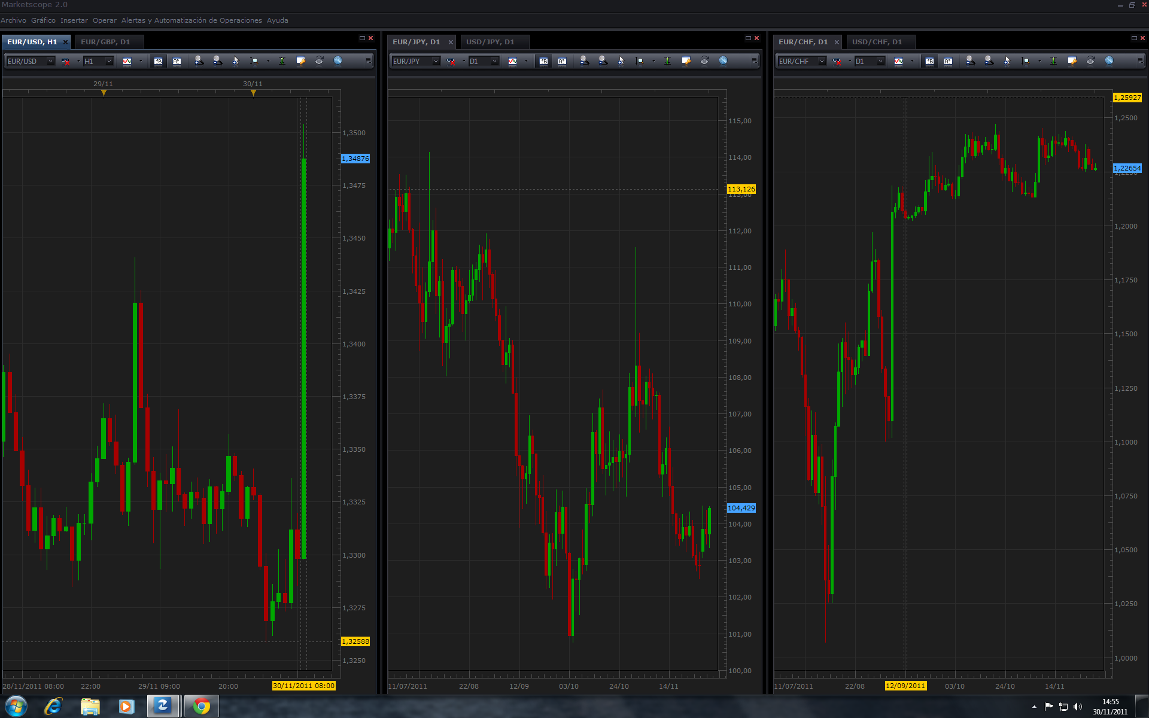Open Google Chrome from the taskbar
Screen dimensions: 1149x718
[202, 707]
